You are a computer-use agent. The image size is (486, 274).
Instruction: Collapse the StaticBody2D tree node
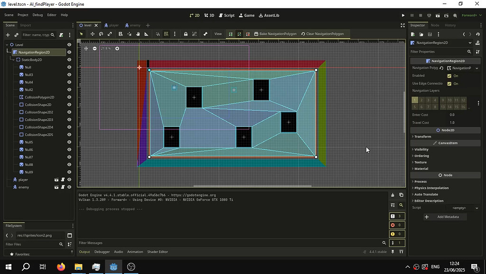click(13, 60)
